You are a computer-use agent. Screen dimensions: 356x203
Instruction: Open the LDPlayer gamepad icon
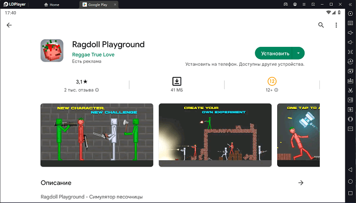286,4
